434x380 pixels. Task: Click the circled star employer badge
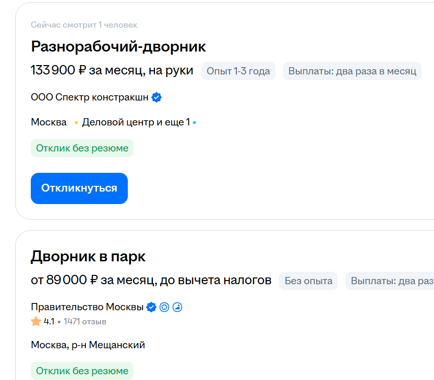pos(164,307)
